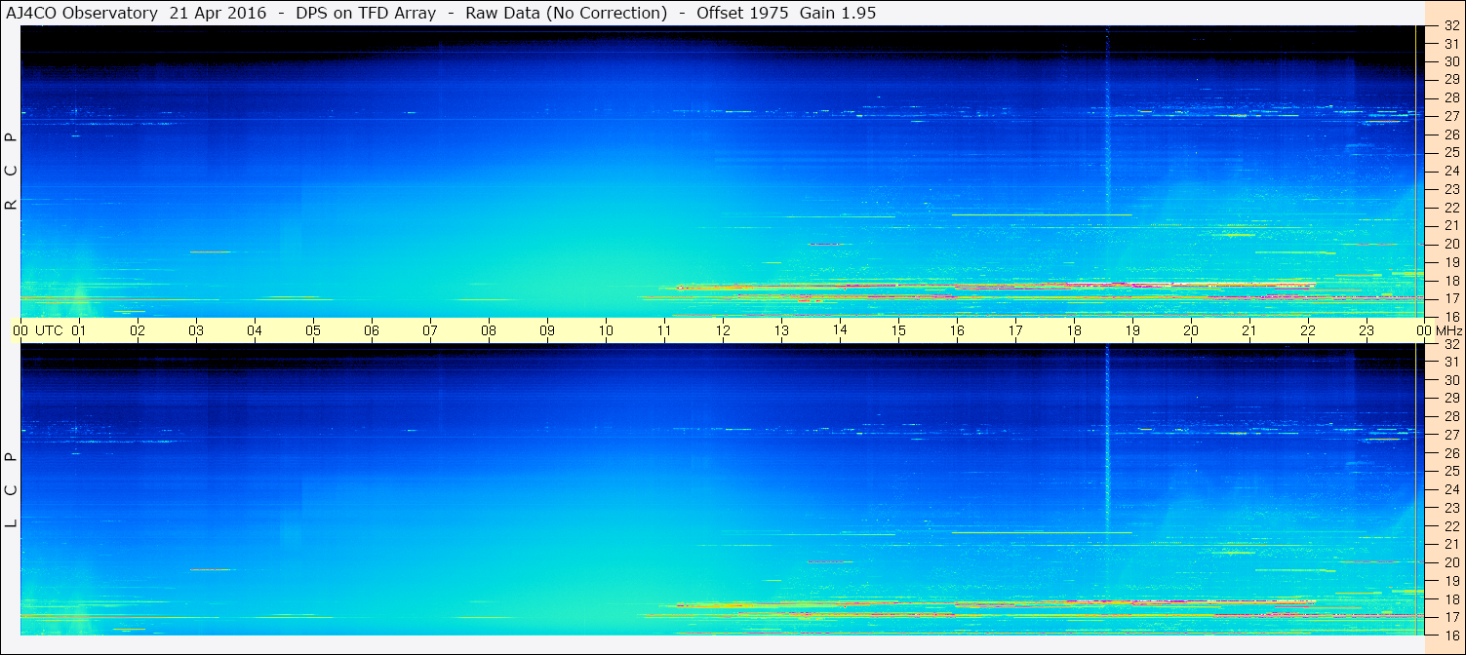Click the UTC label on time axis

pos(49,330)
